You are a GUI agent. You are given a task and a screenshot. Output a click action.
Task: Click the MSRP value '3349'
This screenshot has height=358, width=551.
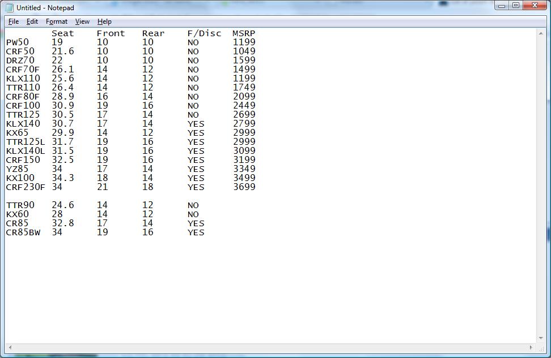244,169
